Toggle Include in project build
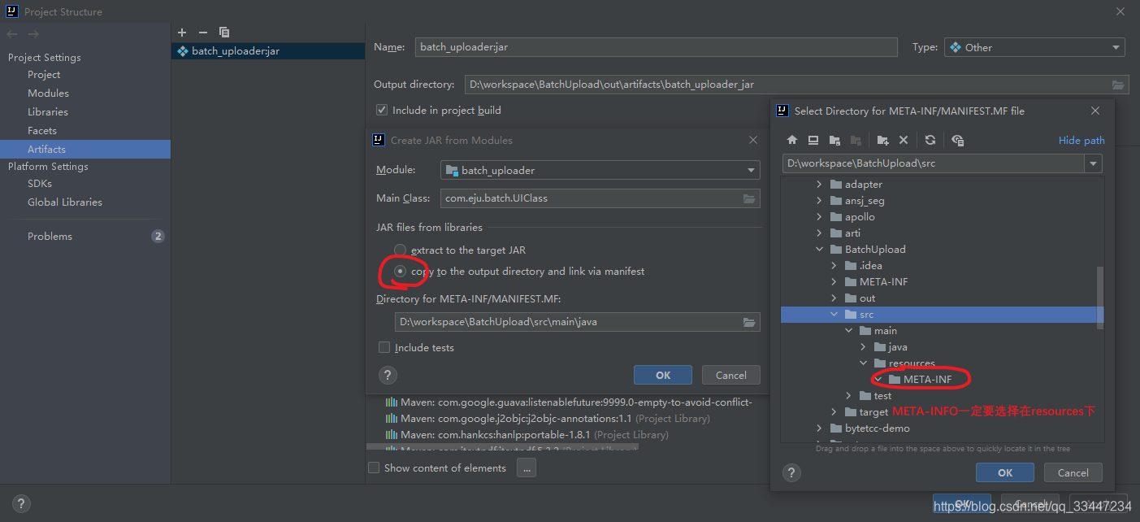Viewport: 1140px width, 522px height. [382, 110]
